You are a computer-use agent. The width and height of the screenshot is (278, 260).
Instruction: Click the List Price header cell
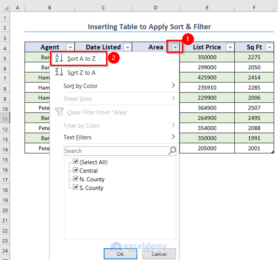pyautogui.click(x=207, y=47)
